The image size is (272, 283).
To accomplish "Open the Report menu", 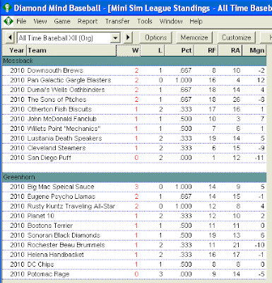I will (x=88, y=21).
